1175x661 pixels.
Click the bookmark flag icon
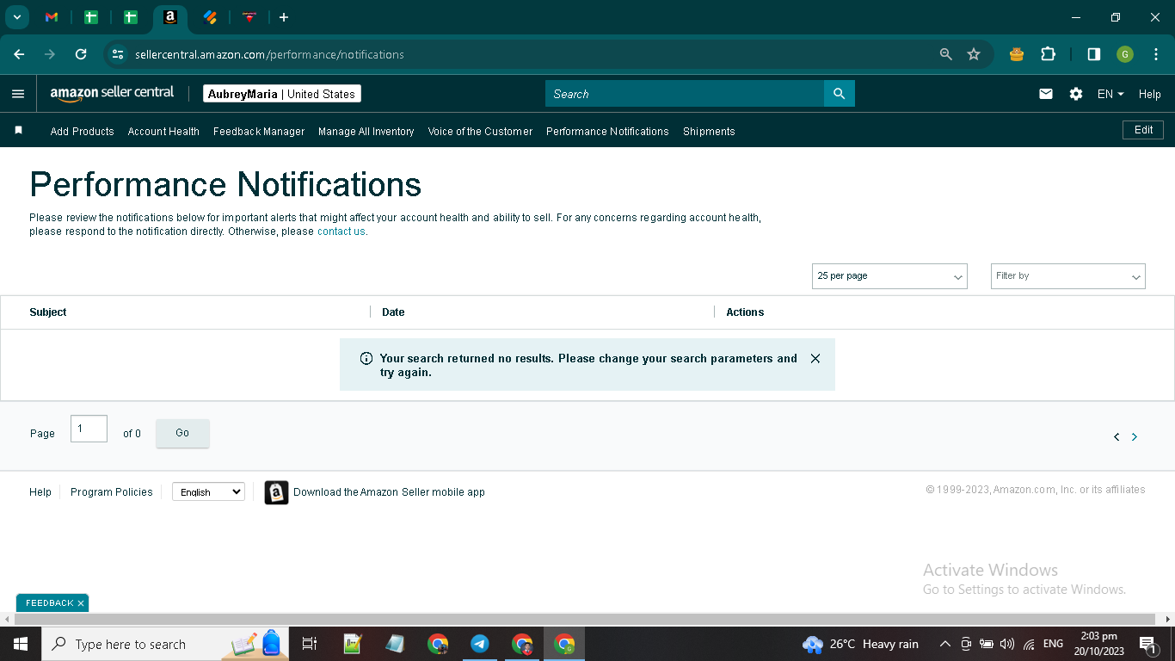point(18,131)
